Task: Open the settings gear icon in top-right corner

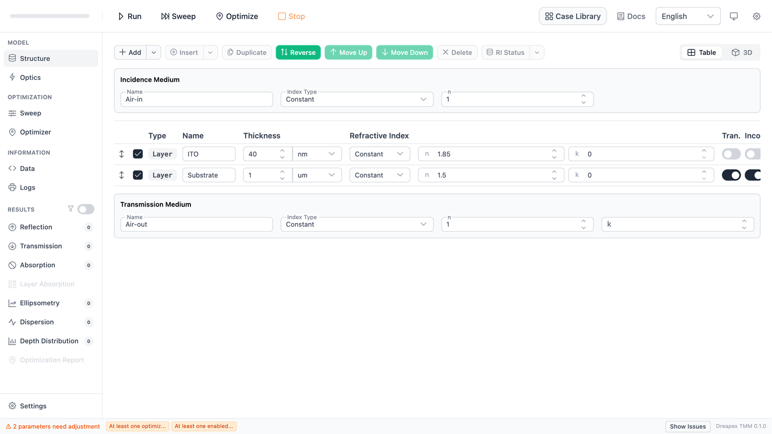Action: point(756,16)
